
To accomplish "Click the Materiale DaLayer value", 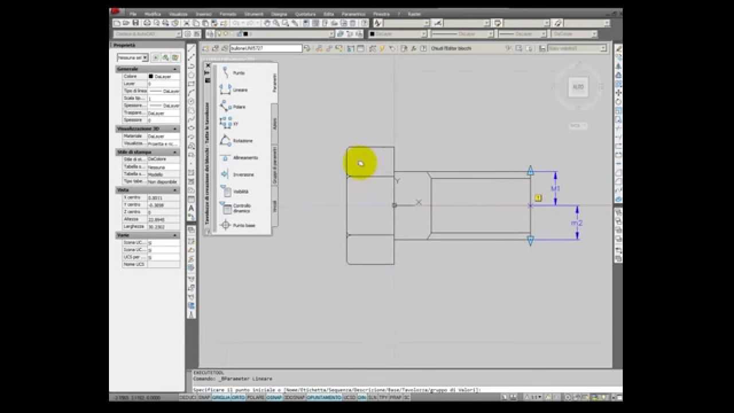I will pyautogui.click(x=164, y=137).
